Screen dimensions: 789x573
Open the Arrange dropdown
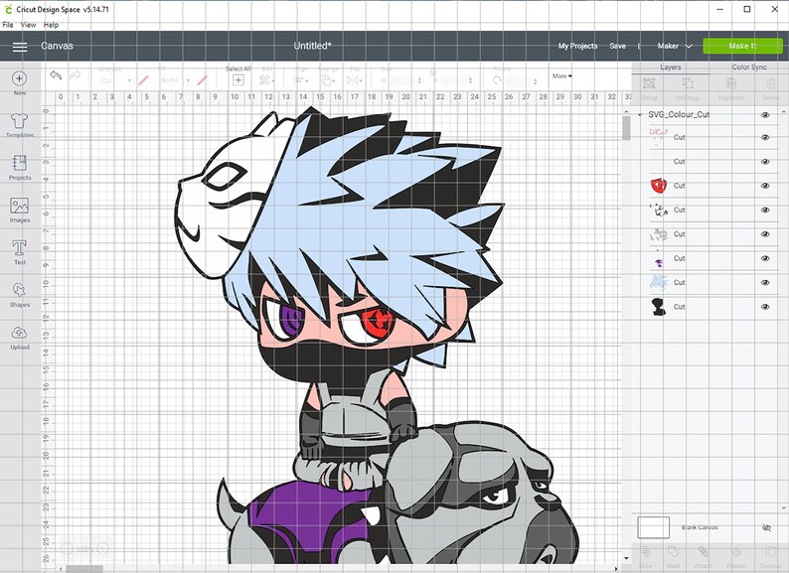(x=328, y=80)
